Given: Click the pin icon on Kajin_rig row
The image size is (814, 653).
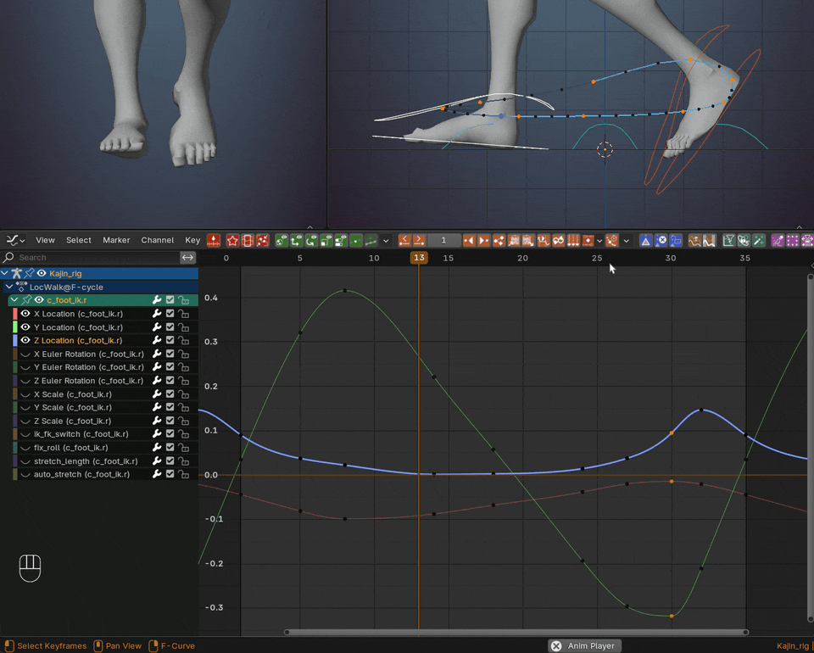Looking at the screenshot, I should (30, 274).
